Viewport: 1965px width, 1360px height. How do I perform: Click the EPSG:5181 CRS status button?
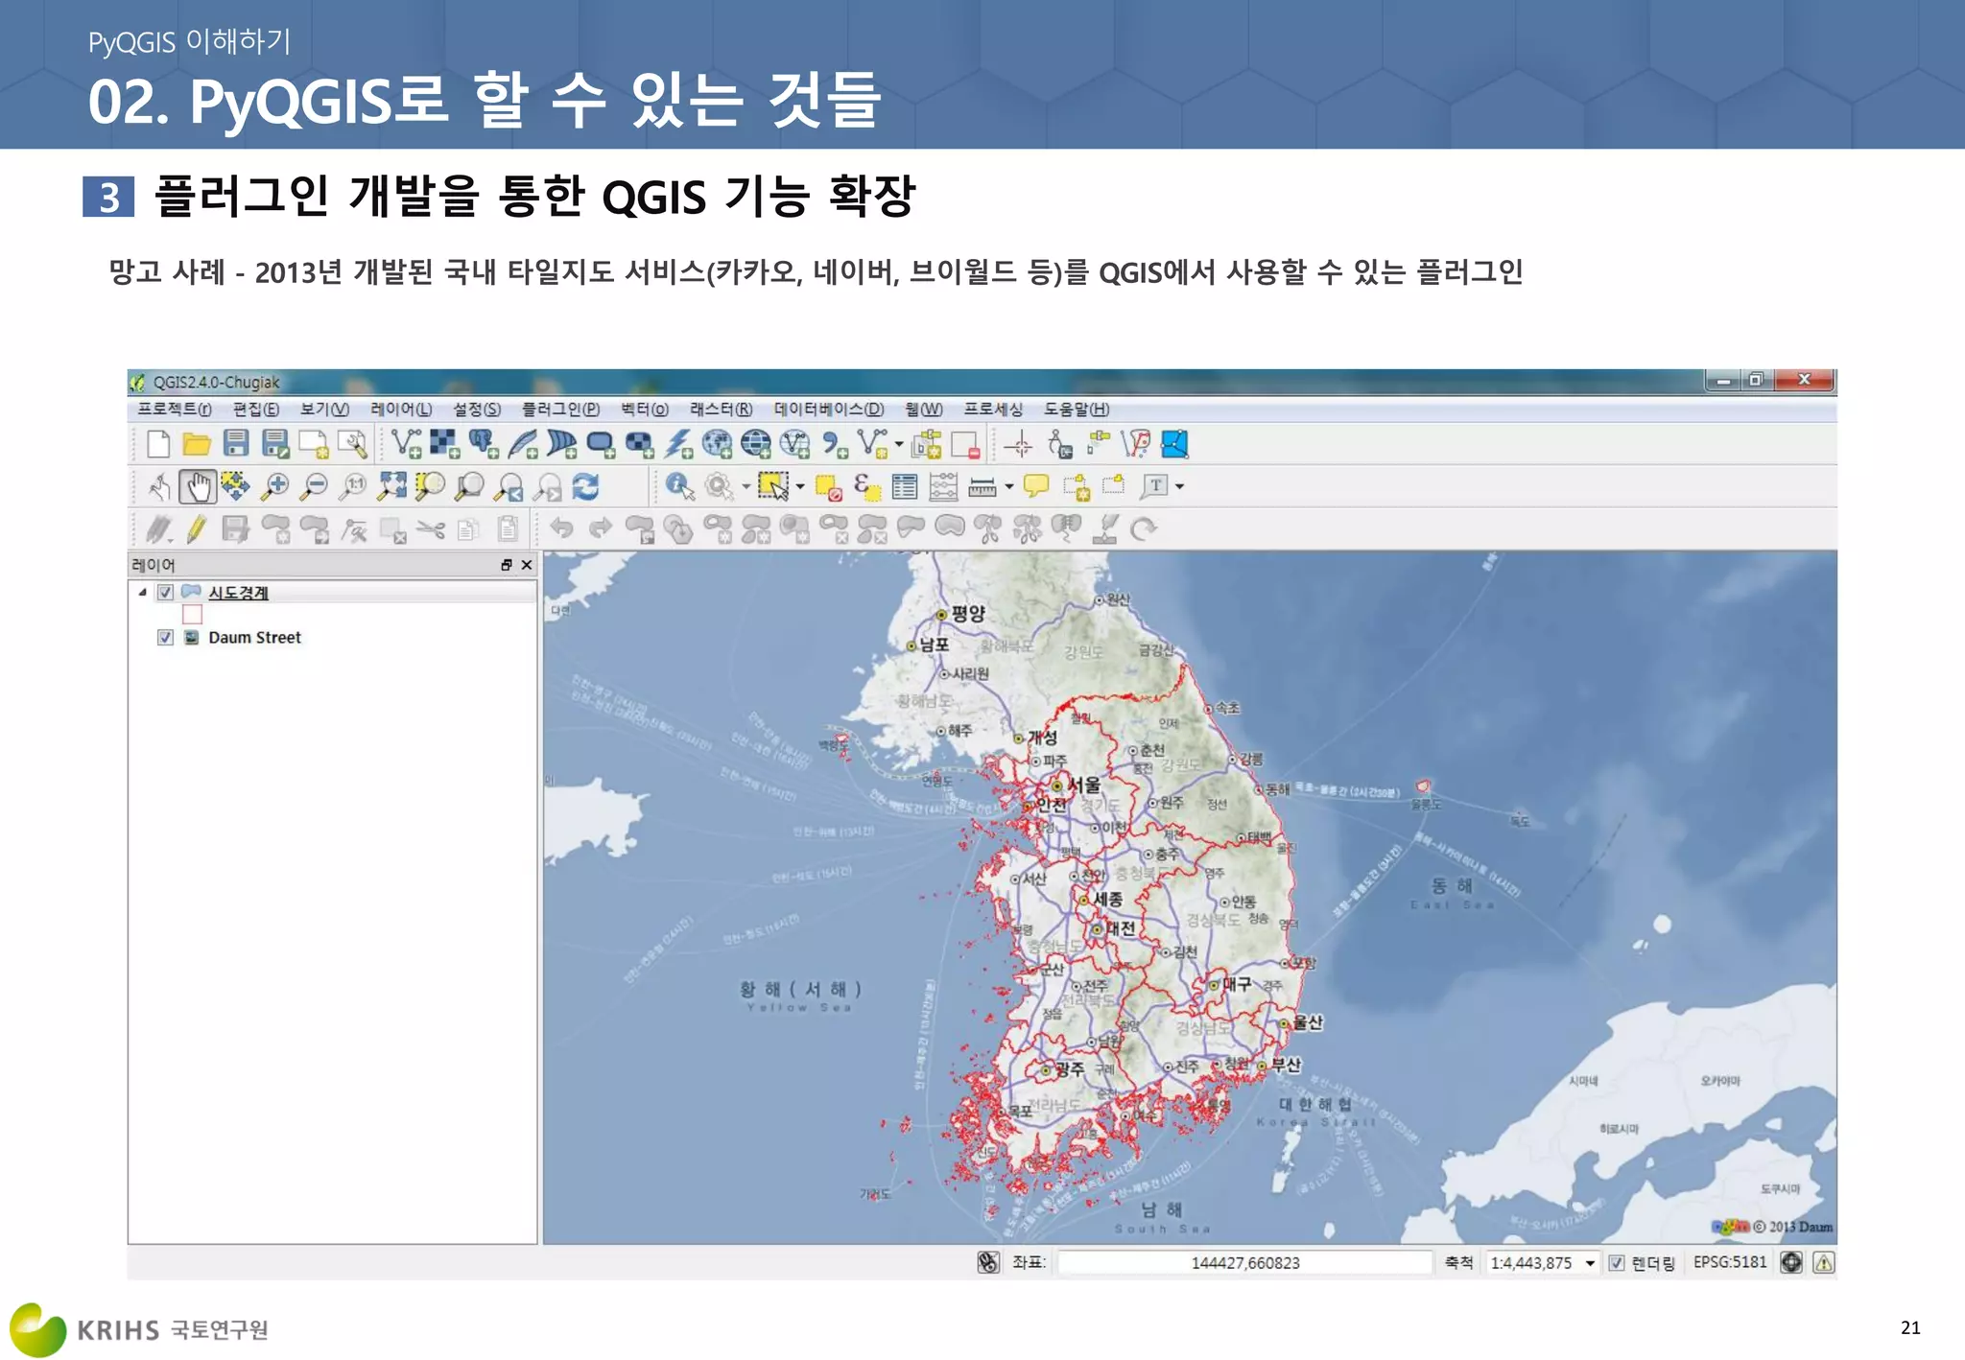[1729, 1262]
